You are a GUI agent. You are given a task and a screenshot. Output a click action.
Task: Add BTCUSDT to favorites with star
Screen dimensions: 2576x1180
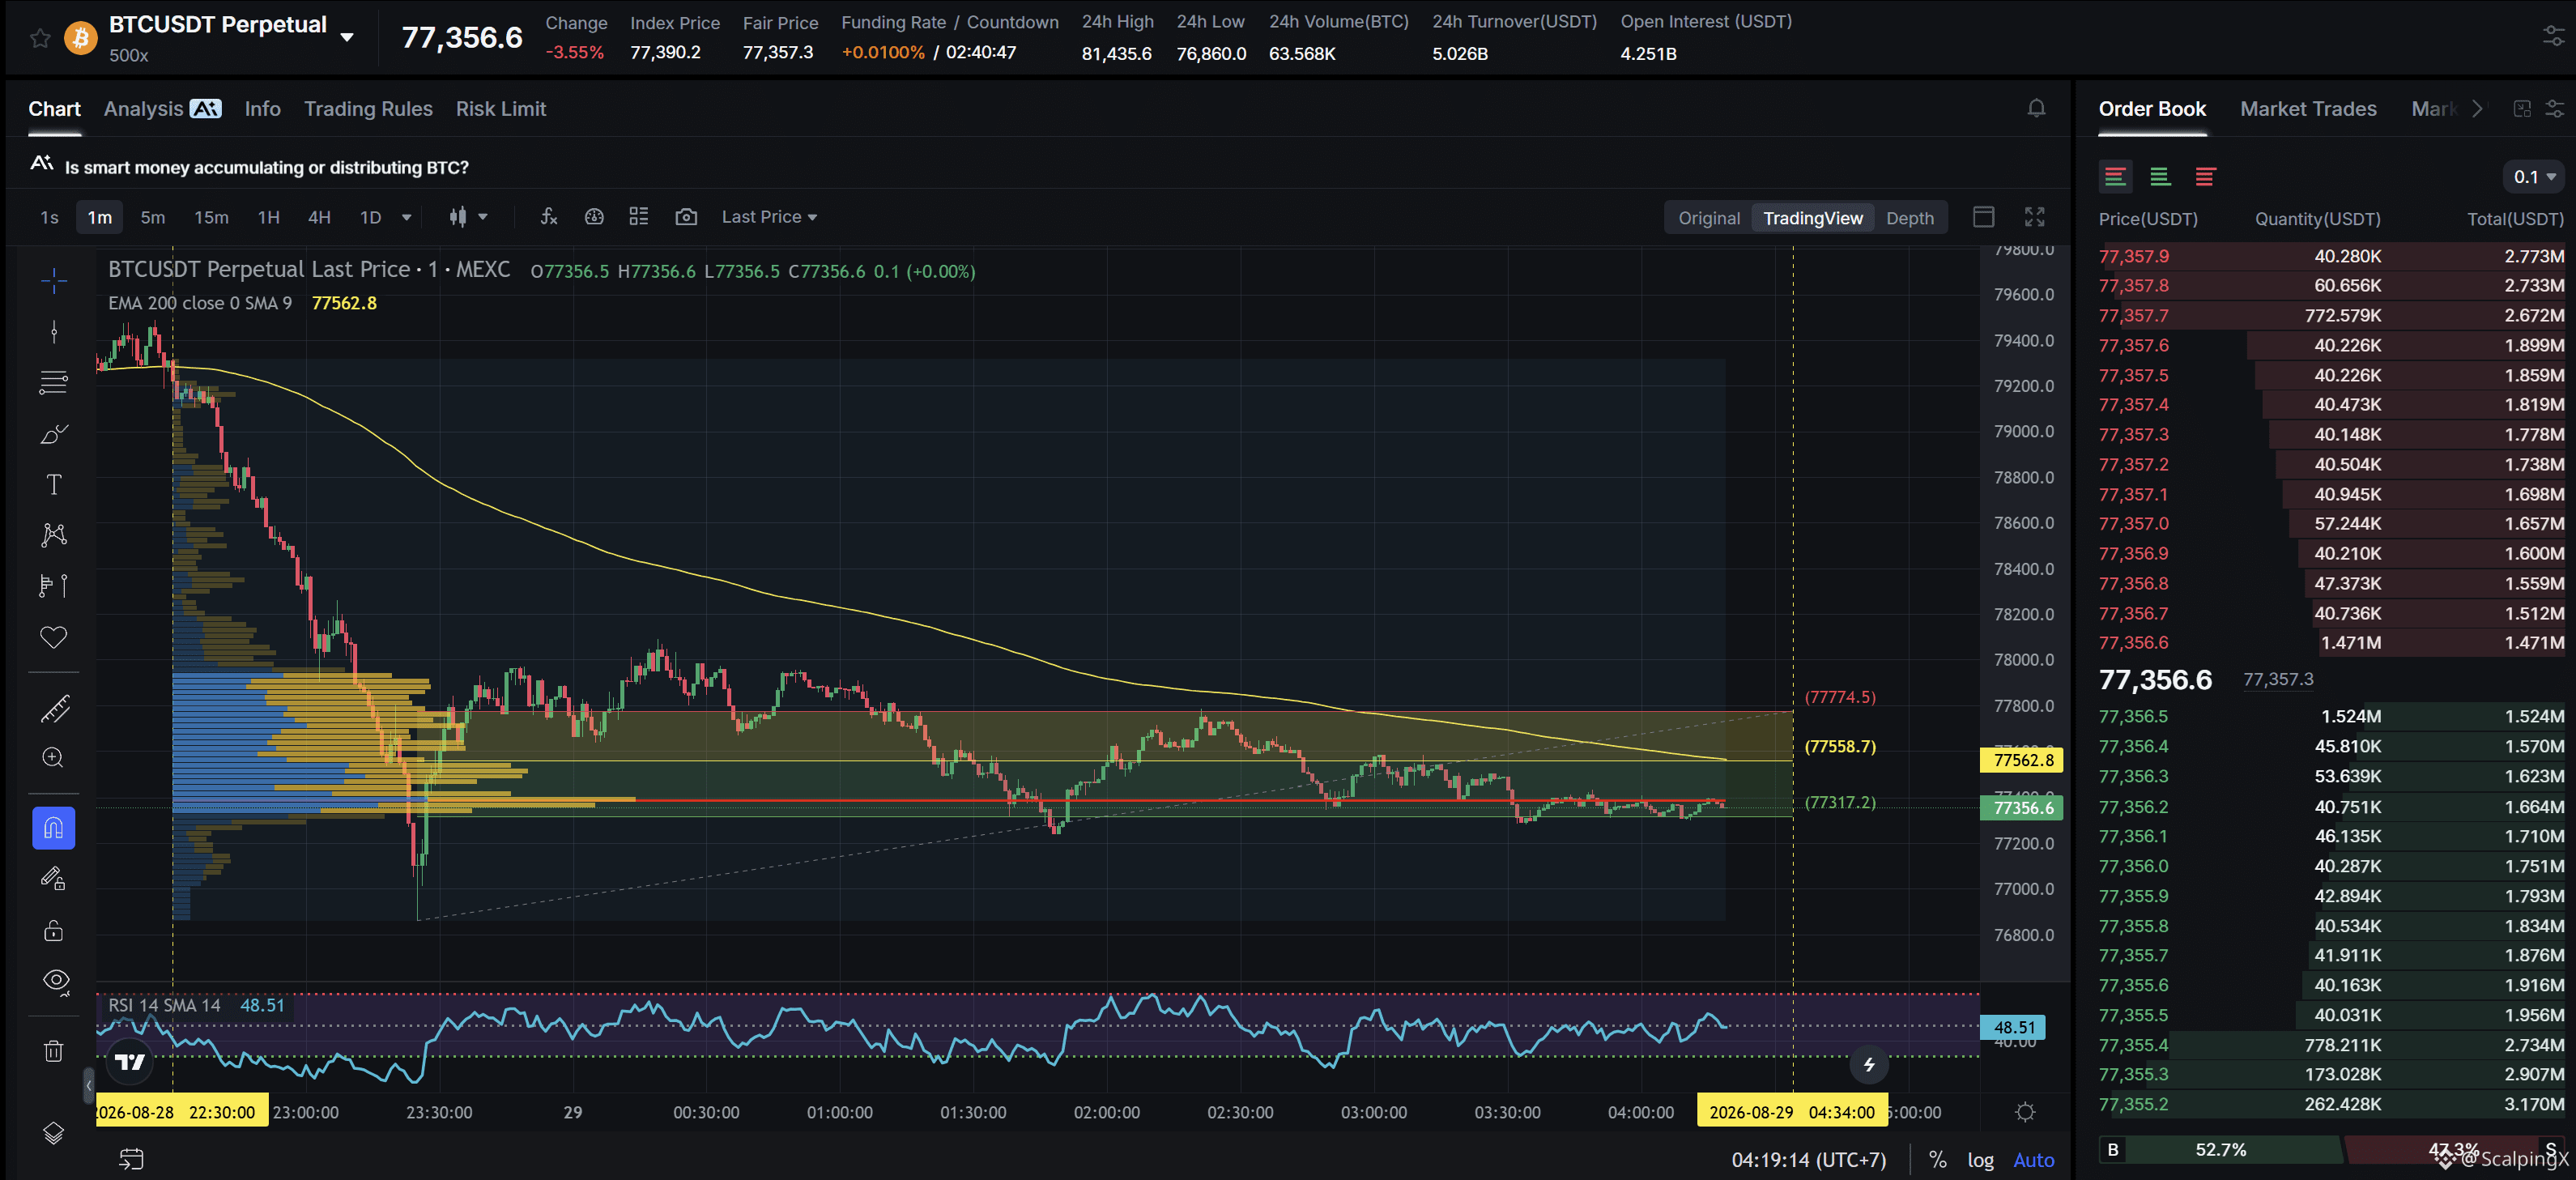(40, 38)
